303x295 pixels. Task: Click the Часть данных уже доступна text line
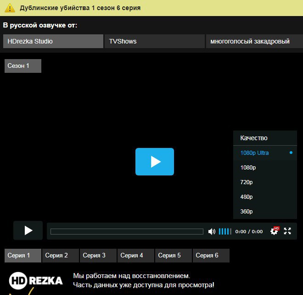pos(144,285)
